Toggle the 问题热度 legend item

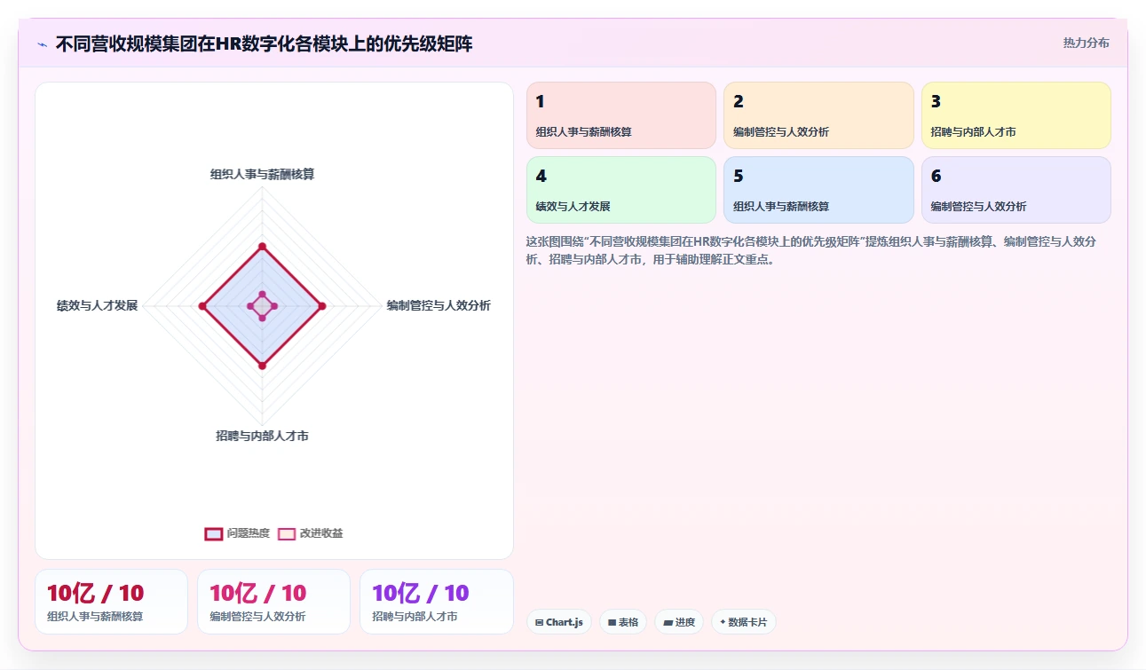pos(237,533)
